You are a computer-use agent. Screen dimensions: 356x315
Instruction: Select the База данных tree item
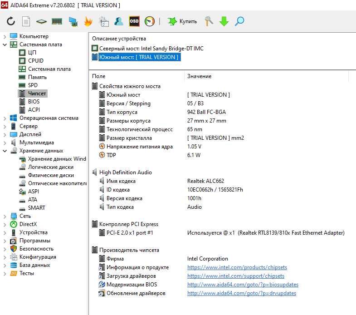click(35, 265)
